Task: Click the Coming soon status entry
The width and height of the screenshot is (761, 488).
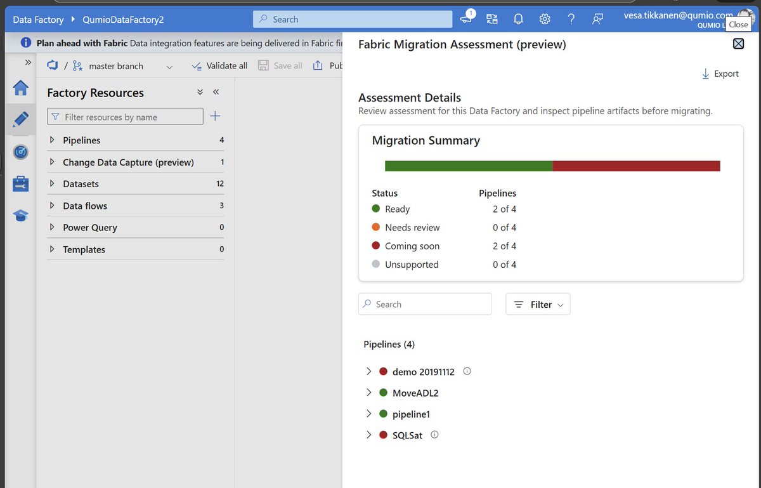Action: click(406, 246)
